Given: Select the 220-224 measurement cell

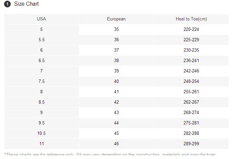Looking at the screenshot, I should [191, 30].
